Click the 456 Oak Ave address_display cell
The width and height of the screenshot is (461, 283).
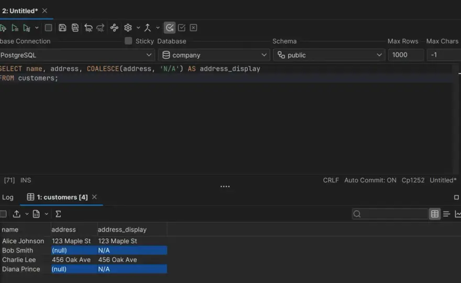coord(133,260)
